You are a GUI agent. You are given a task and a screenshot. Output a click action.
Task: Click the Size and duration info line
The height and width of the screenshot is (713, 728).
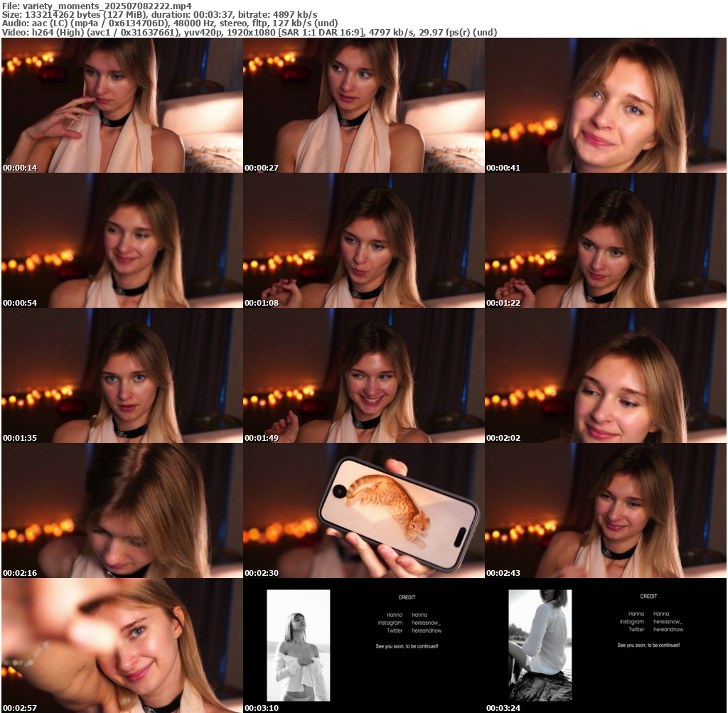(160, 14)
